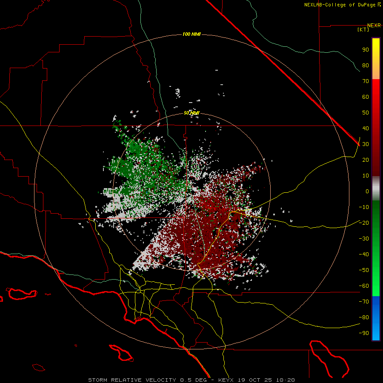
Task: Click the 0 value on the velocity scale
Action: point(367,191)
